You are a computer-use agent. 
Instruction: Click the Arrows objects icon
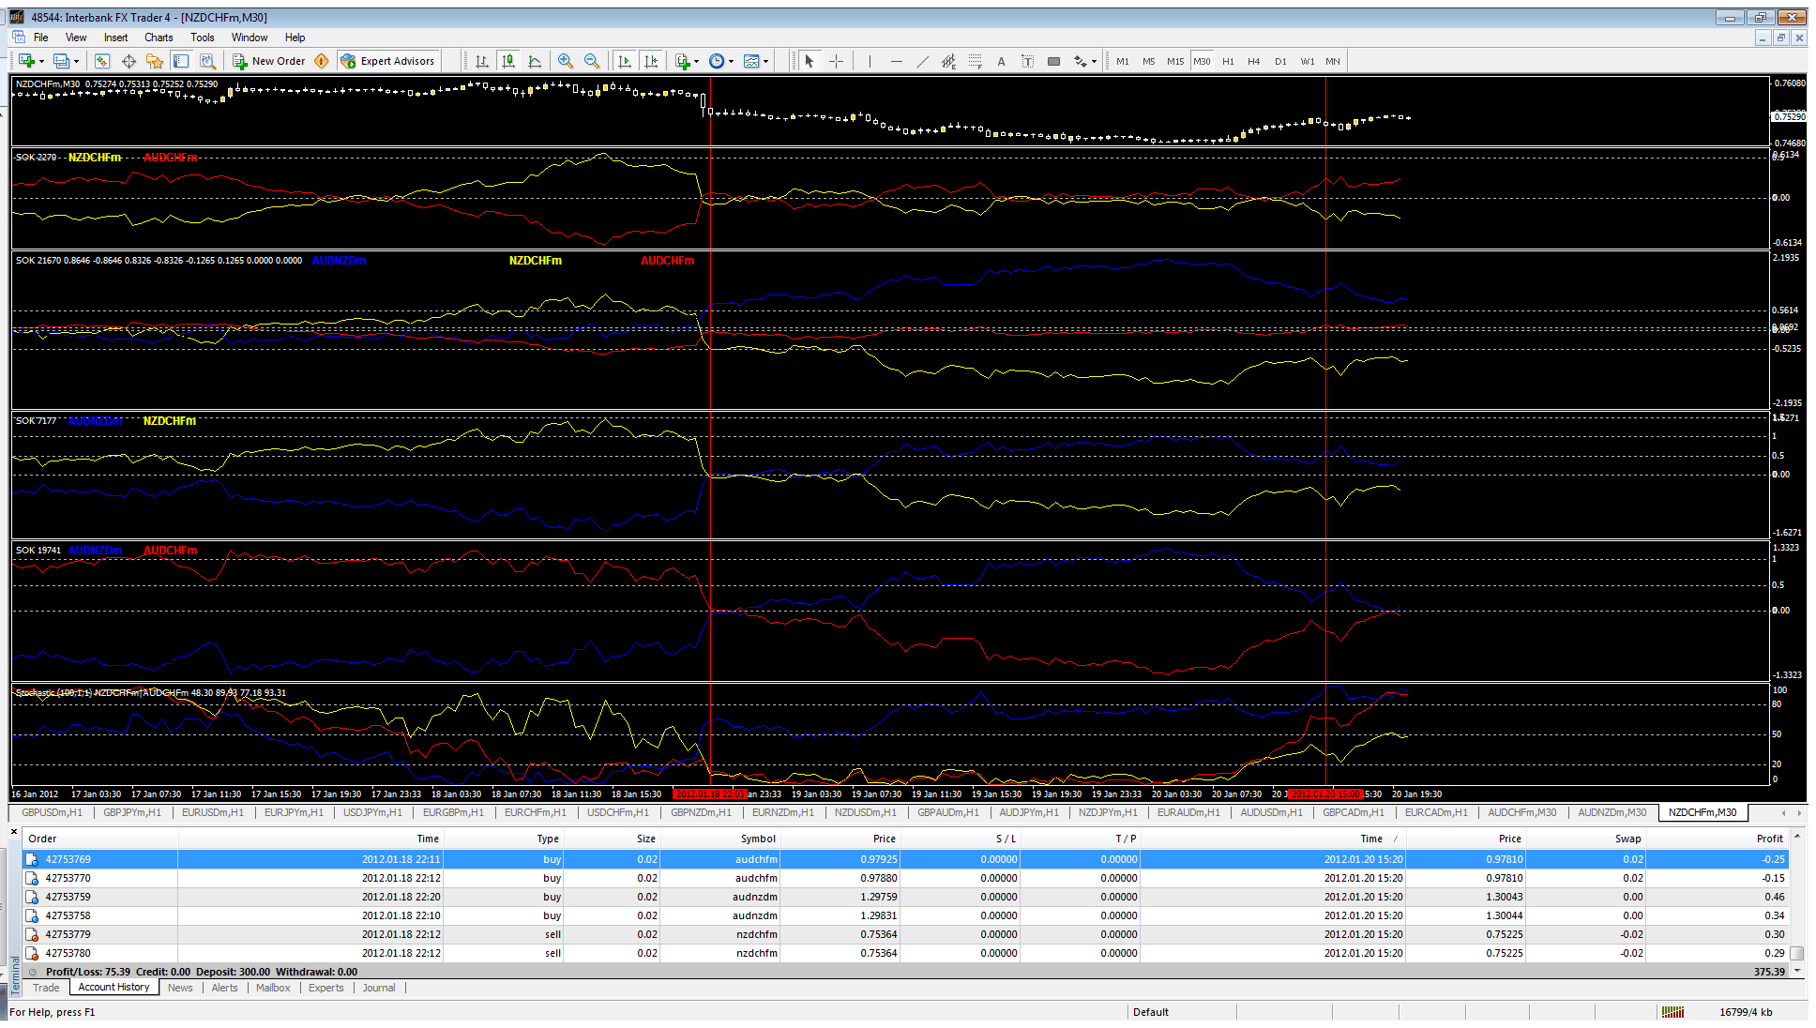coord(1080,61)
